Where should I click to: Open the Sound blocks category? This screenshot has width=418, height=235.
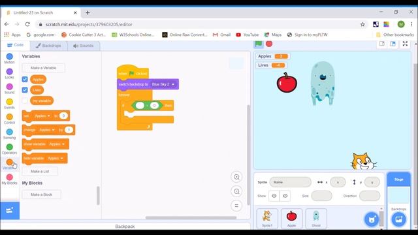tap(9, 89)
